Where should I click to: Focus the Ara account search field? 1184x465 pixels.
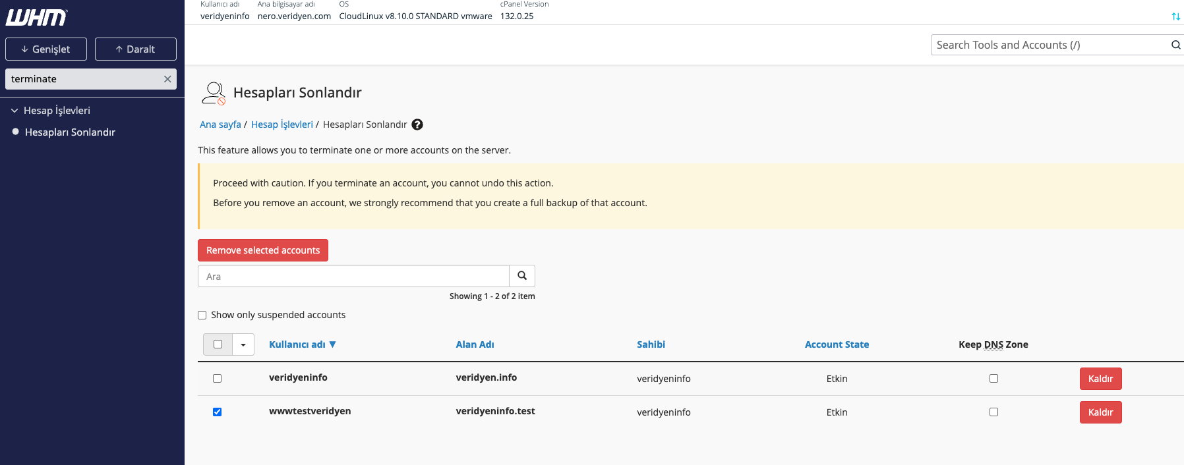pyautogui.click(x=353, y=276)
